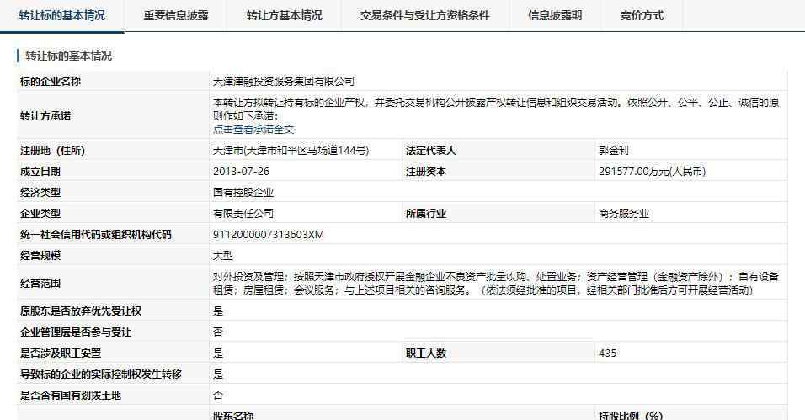Click 否 value for 企业管理层是否参与受让
Viewport: 805px width, 420px height.
(218, 332)
